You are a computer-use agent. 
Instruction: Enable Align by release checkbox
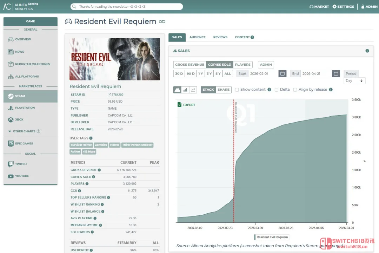point(295,90)
